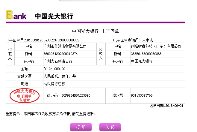Click the 验证码 label cell
The height and width of the screenshot is (132, 197).
tap(52, 96)
